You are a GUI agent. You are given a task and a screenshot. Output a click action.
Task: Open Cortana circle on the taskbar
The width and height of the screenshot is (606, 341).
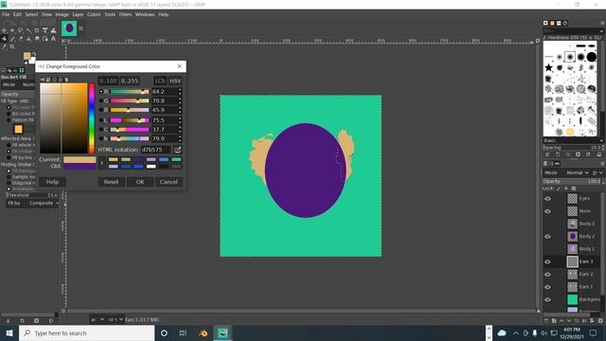click(x=164, y=332)
